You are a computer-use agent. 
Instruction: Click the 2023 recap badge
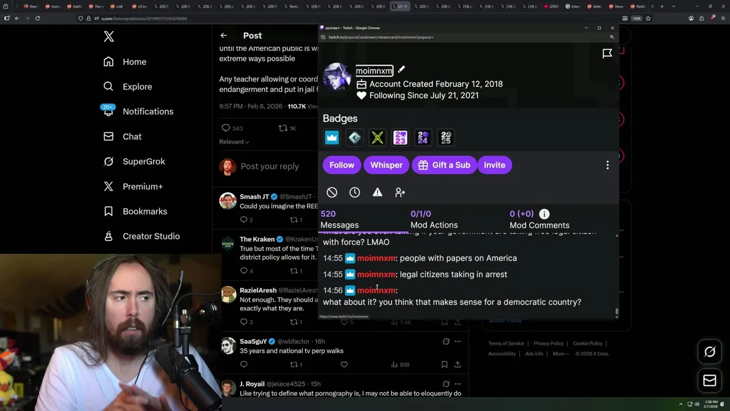point(400,138)
